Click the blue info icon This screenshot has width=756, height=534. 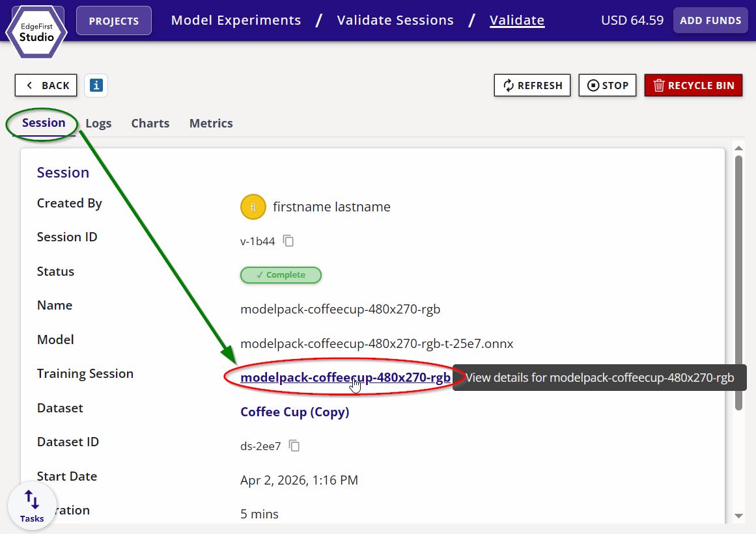[x=96, y=85]
